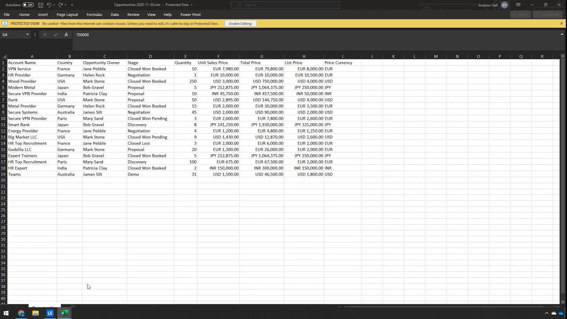
Task: Click the vertical scrollbar
Action: [x=563, y=177]
